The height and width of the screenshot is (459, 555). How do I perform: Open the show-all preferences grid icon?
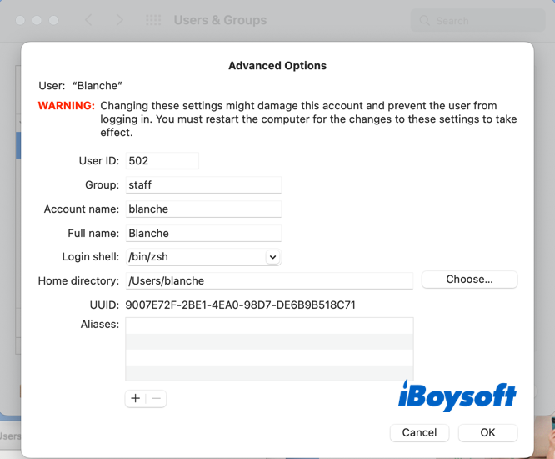pyautogui.click(x=154, y=20)
